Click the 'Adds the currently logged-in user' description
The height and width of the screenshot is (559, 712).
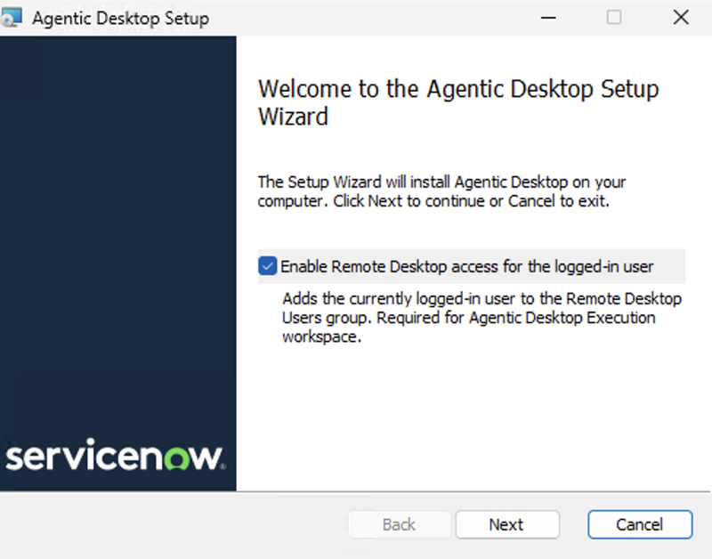481,318
